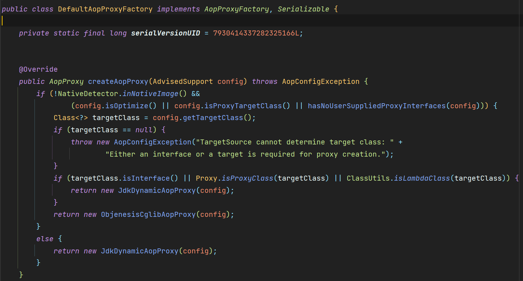Select the serialVersionUID field name

[165, 33]
